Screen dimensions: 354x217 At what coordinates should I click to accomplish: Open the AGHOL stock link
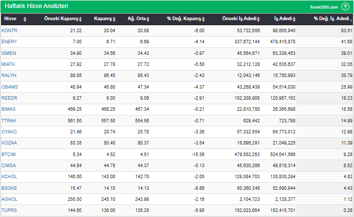[9, 199]
